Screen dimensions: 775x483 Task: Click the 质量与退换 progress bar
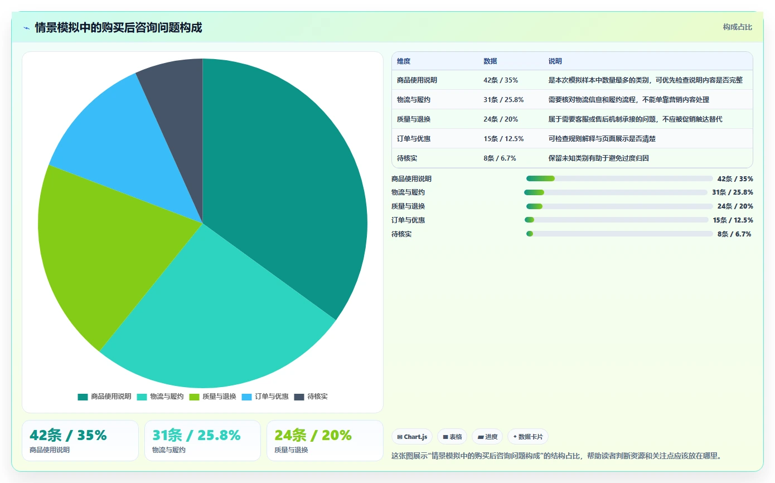point(619,206)
